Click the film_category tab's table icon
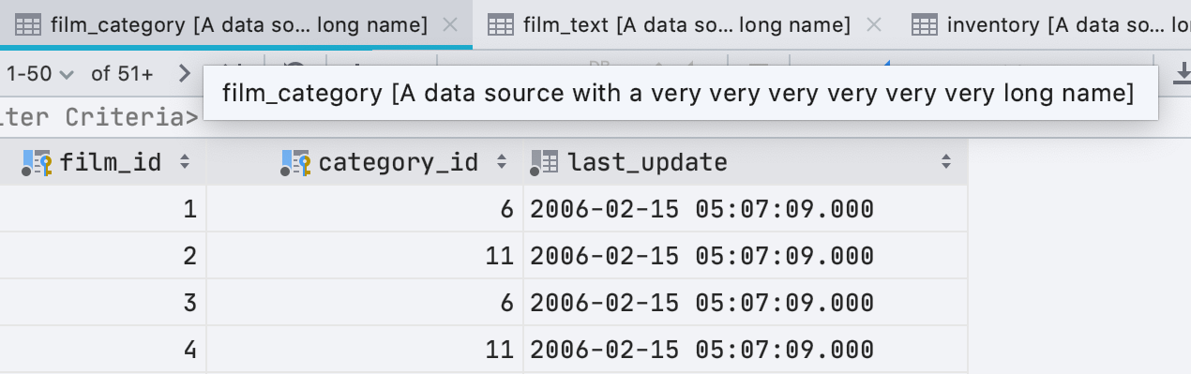 tap(29, 25)
